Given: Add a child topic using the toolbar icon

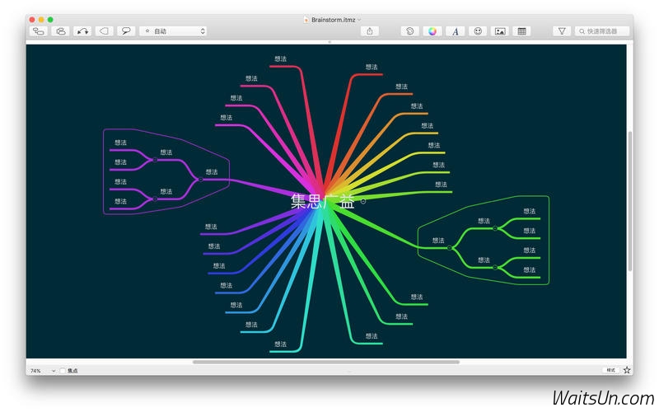Looking at the screenshot, I should [x=39, y=31].
